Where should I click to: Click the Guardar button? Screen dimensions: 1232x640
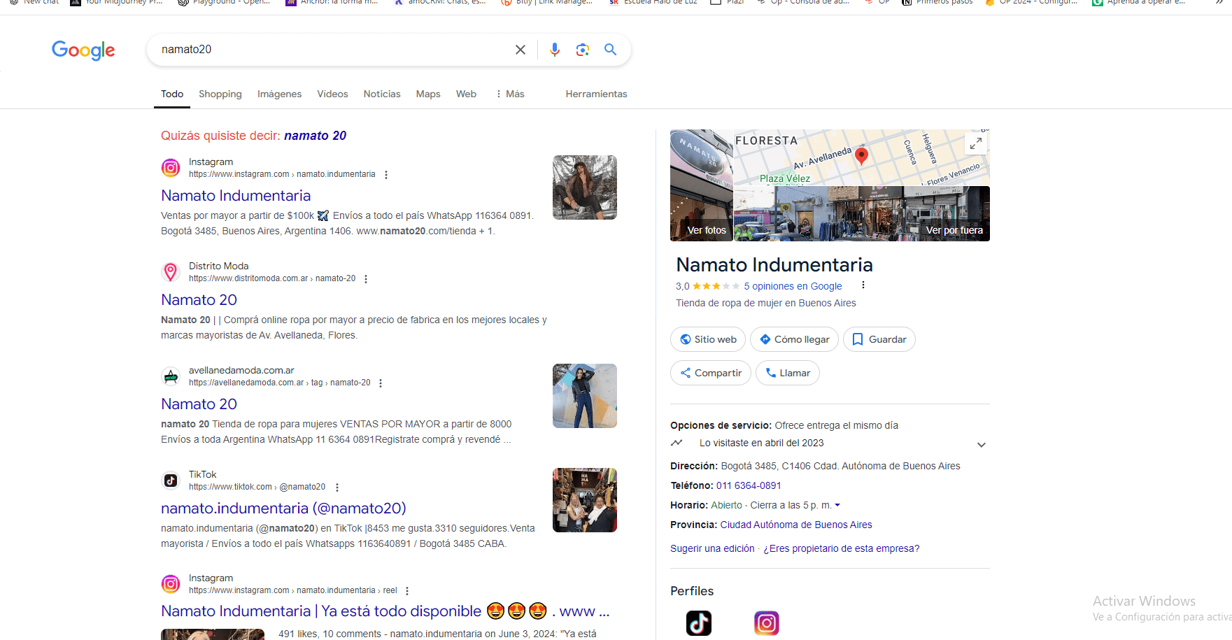[879, 339]
